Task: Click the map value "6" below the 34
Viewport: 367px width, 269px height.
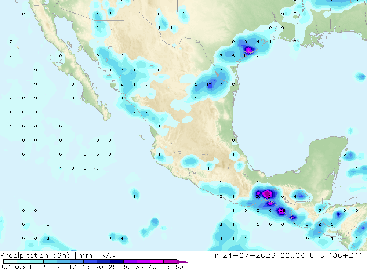Action: (x=270, y=211)
